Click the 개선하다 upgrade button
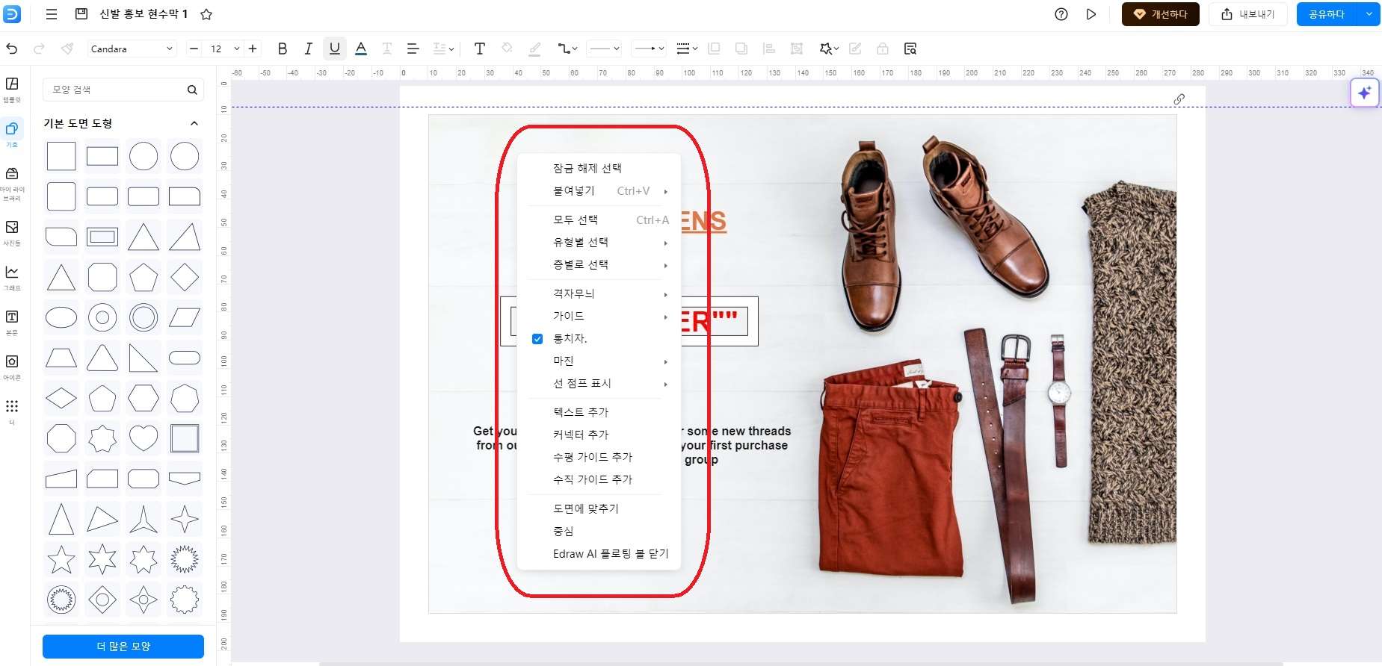 [x=1160, y=14]
